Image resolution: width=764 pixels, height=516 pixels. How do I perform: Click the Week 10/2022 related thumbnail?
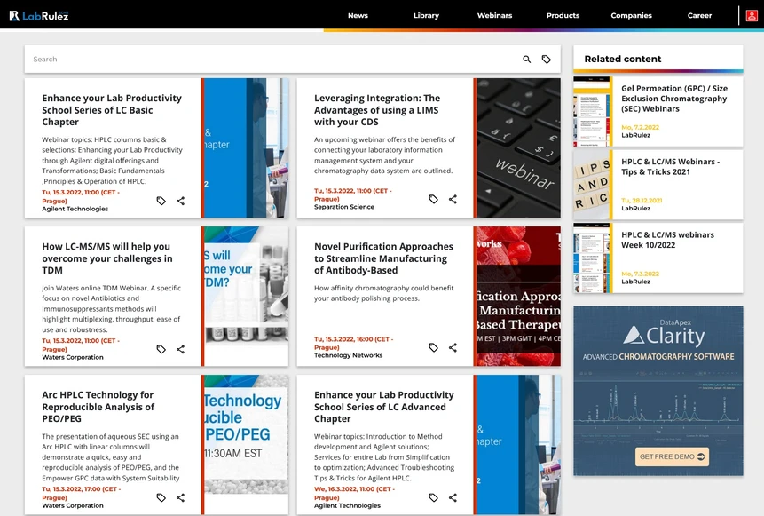(591, 258)
